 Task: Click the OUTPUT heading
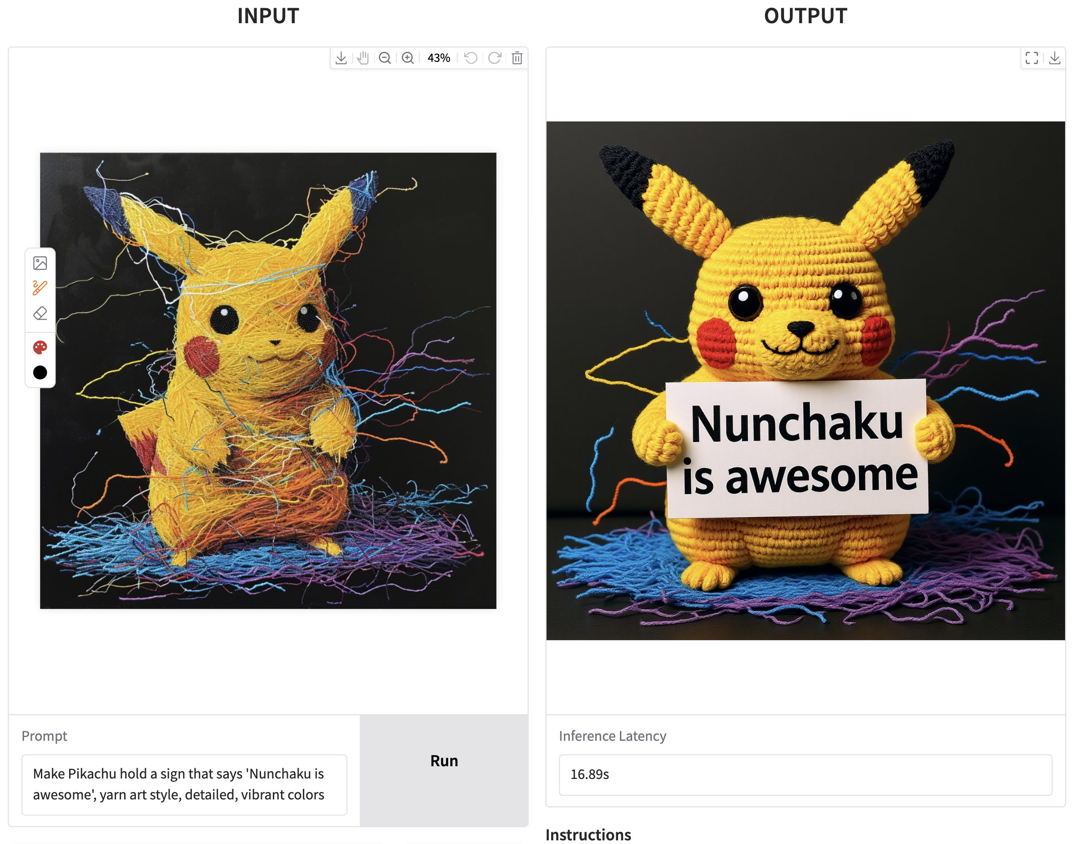tap(805, 16)
